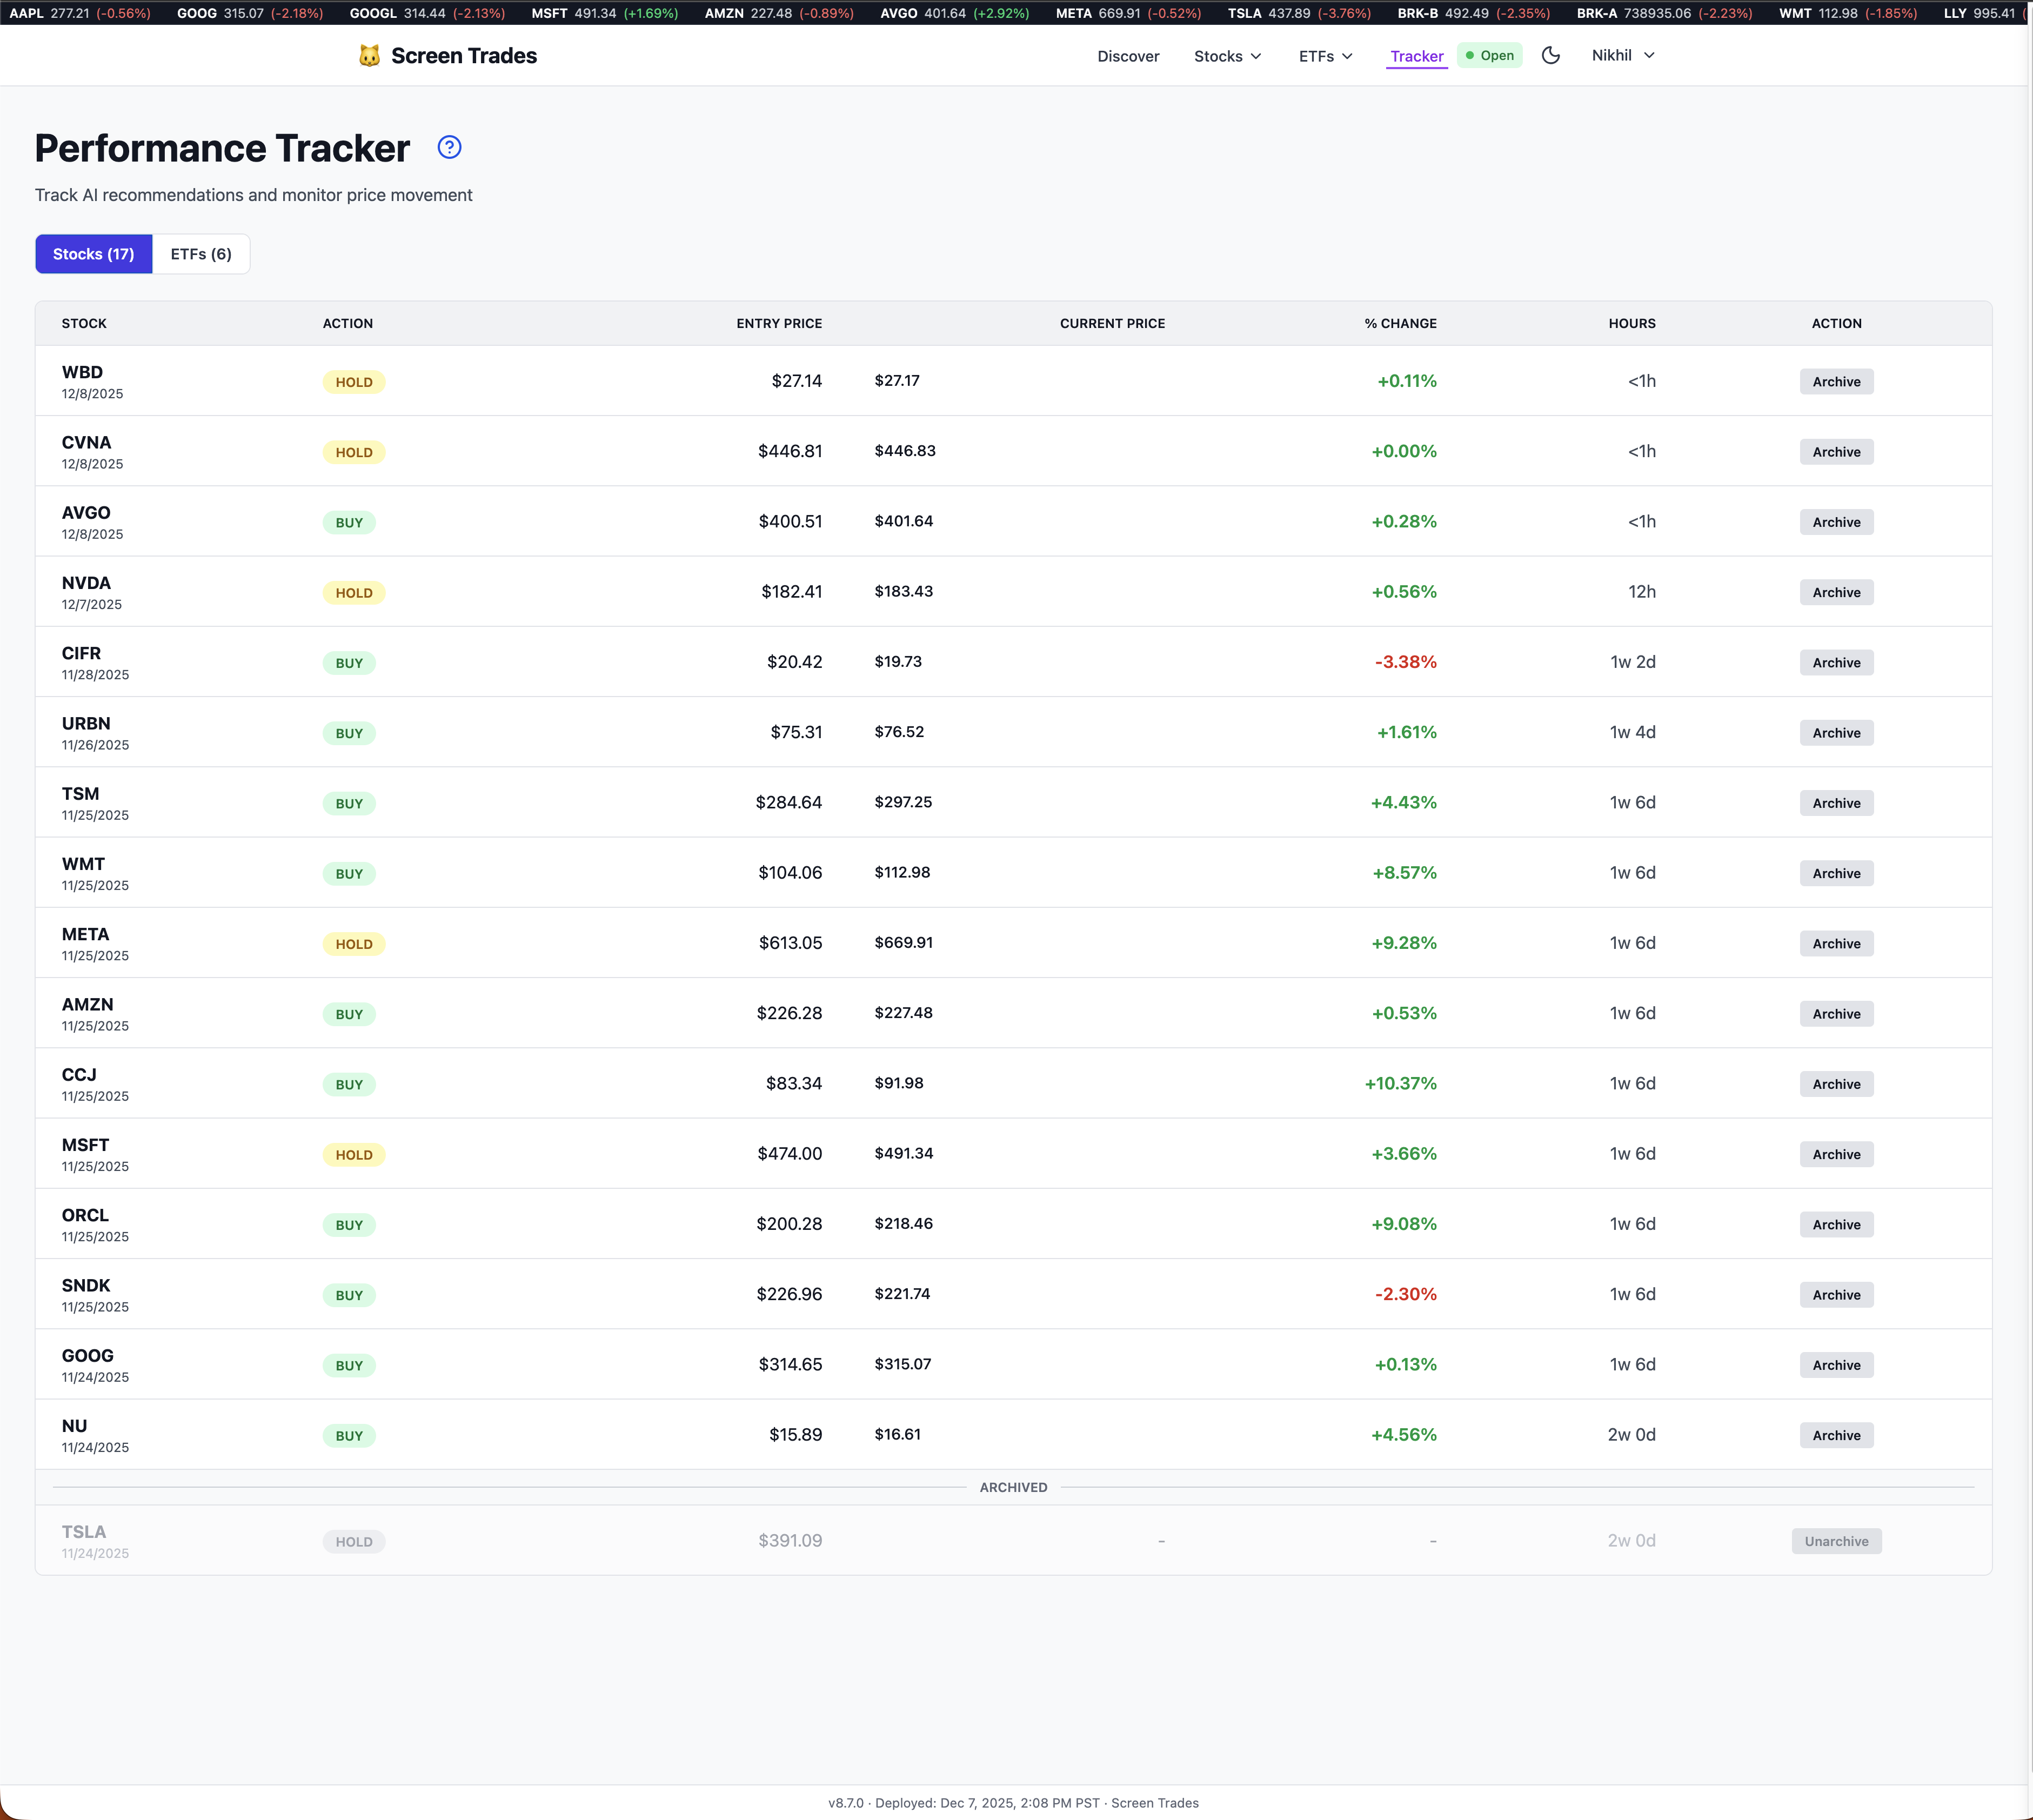Archive the META row
The image size is (2033, 1820).
(1836, 944)
